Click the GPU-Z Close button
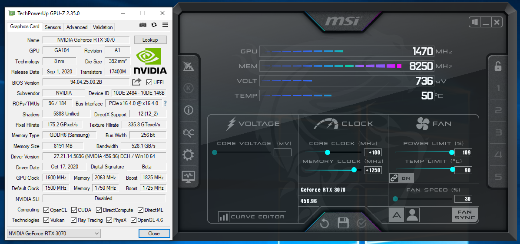Viewport: 520px width, 244px height. (x=154, y=234)
